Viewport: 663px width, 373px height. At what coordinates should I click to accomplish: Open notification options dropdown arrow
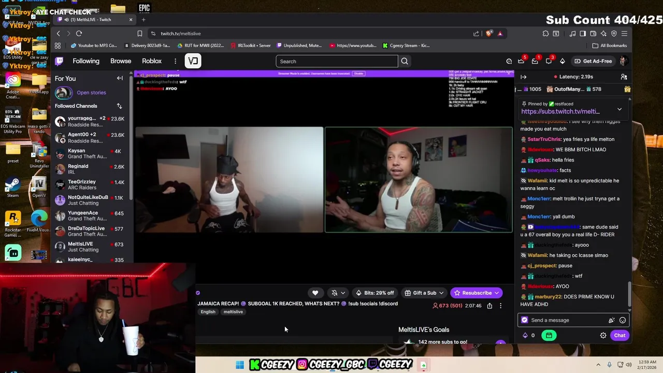click(342, 293)
